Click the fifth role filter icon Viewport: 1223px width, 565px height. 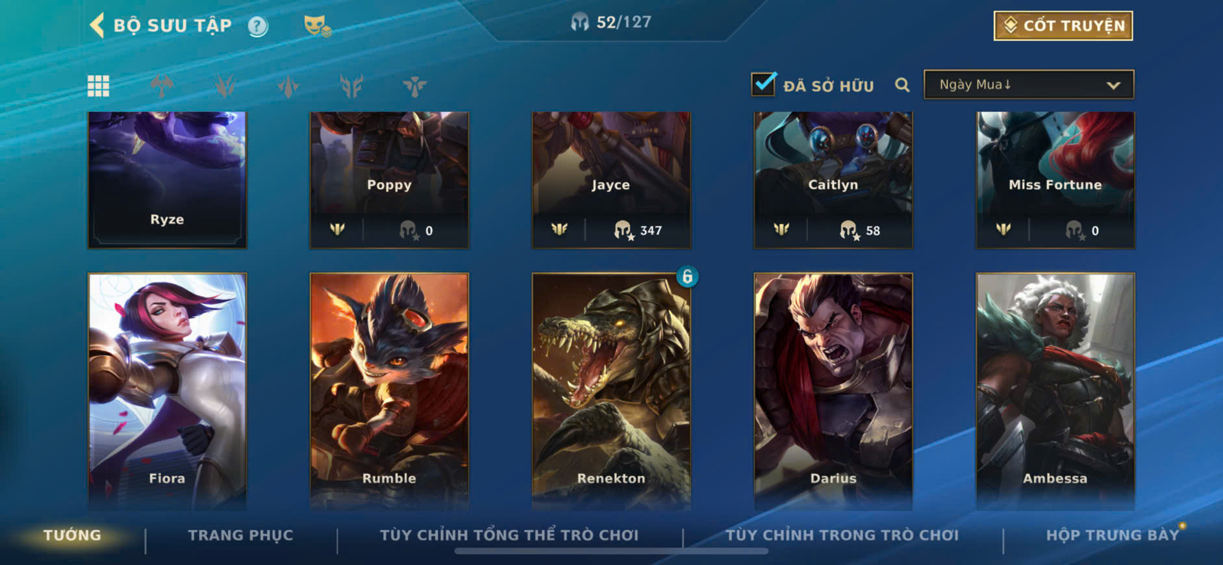click(414, 86)
